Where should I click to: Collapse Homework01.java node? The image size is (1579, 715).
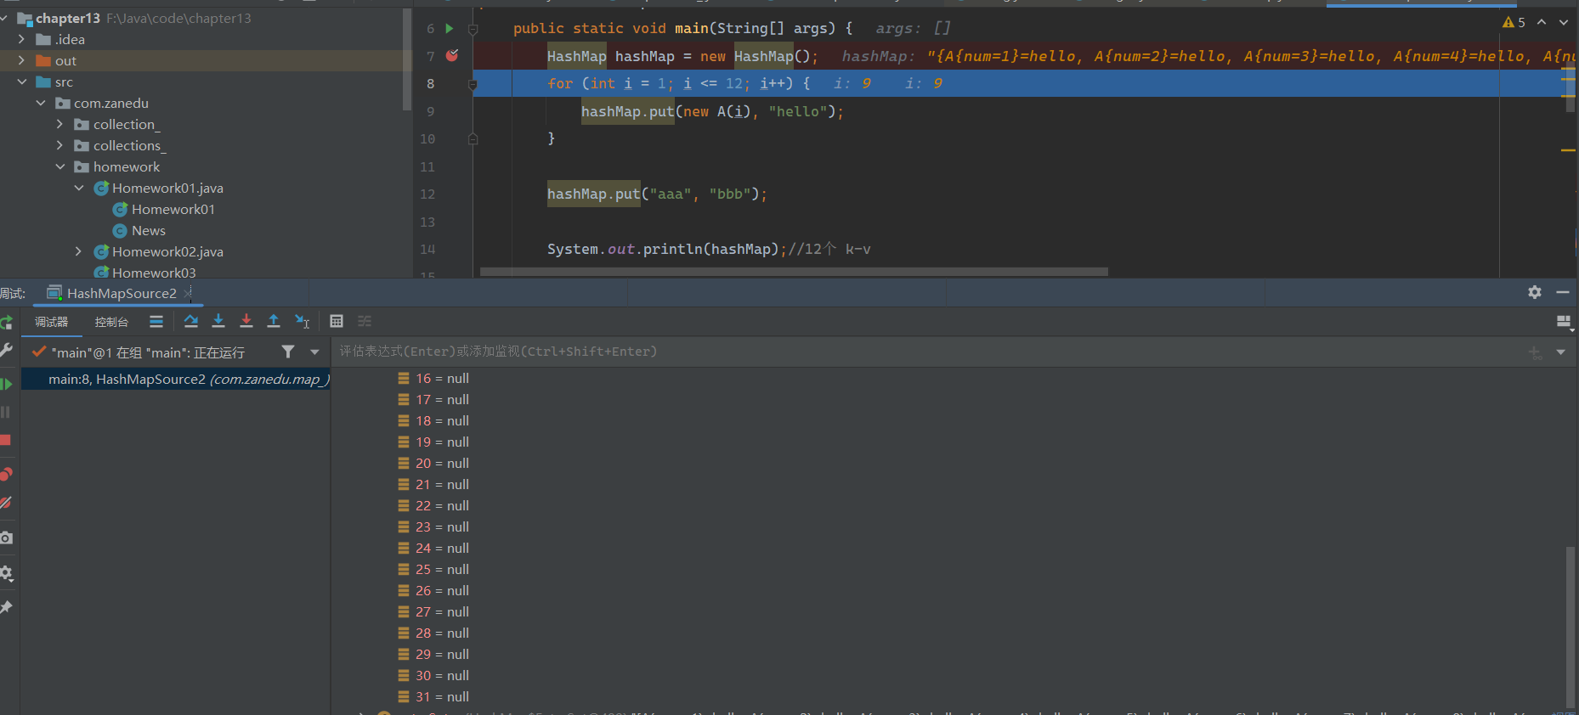79,188
